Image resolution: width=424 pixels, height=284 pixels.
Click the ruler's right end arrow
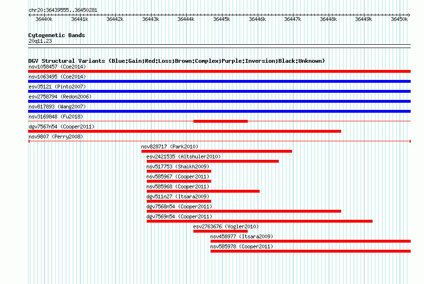(x=409, y=15)
